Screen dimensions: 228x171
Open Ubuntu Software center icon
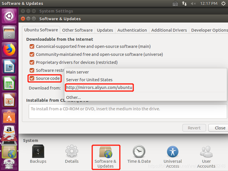(x=9, y=117)
